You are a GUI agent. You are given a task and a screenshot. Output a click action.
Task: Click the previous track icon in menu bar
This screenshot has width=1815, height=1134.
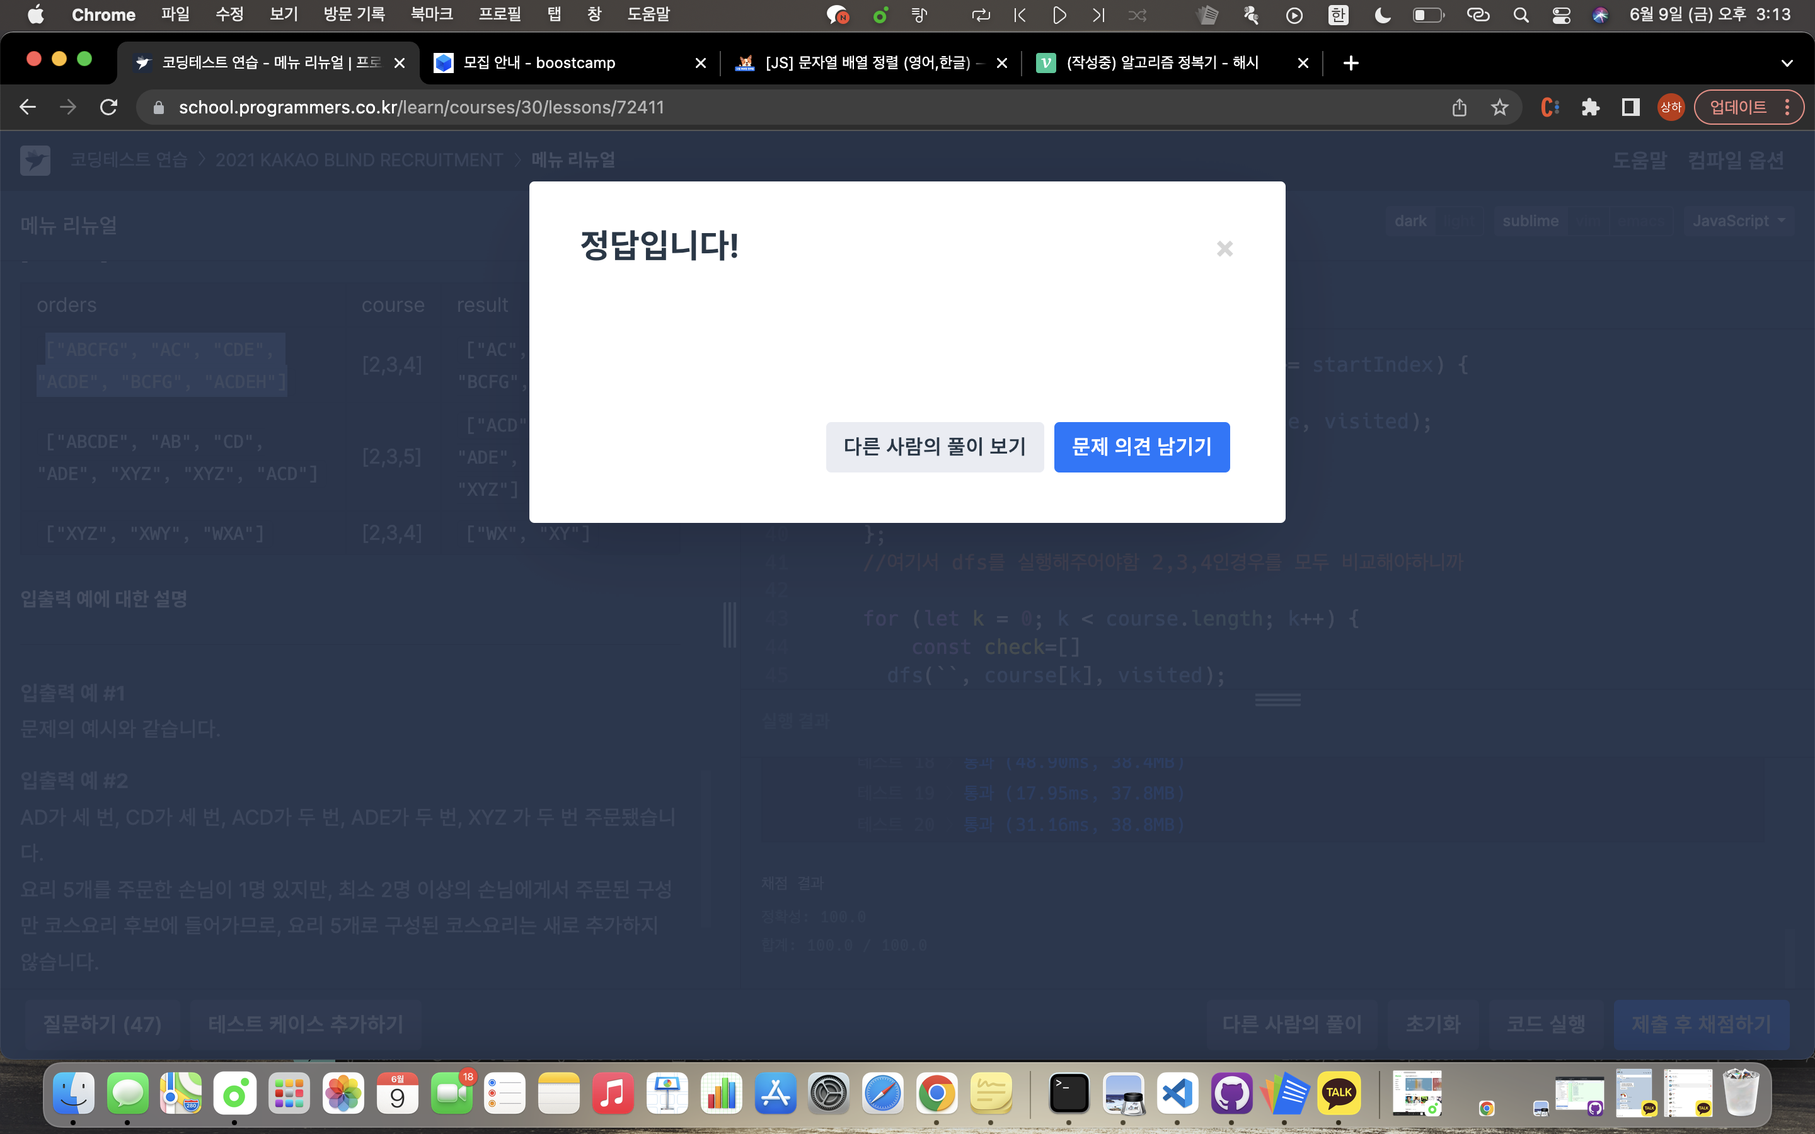pos(1020,15)
